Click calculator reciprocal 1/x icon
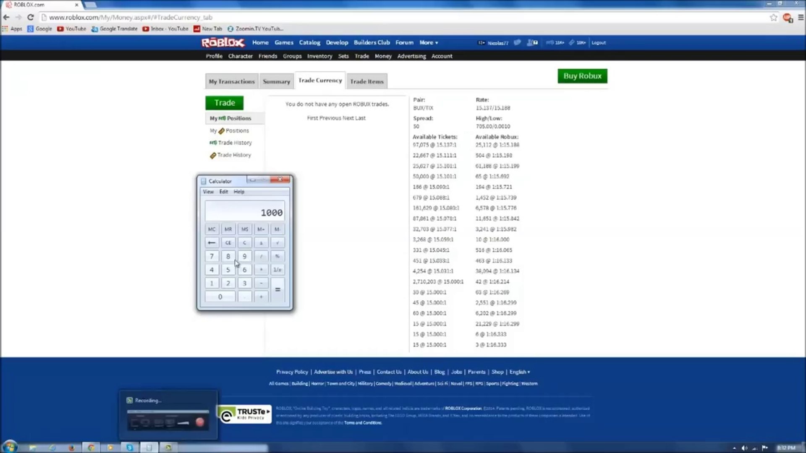Viewport: 806px width, 453px height. pos(277,270)
